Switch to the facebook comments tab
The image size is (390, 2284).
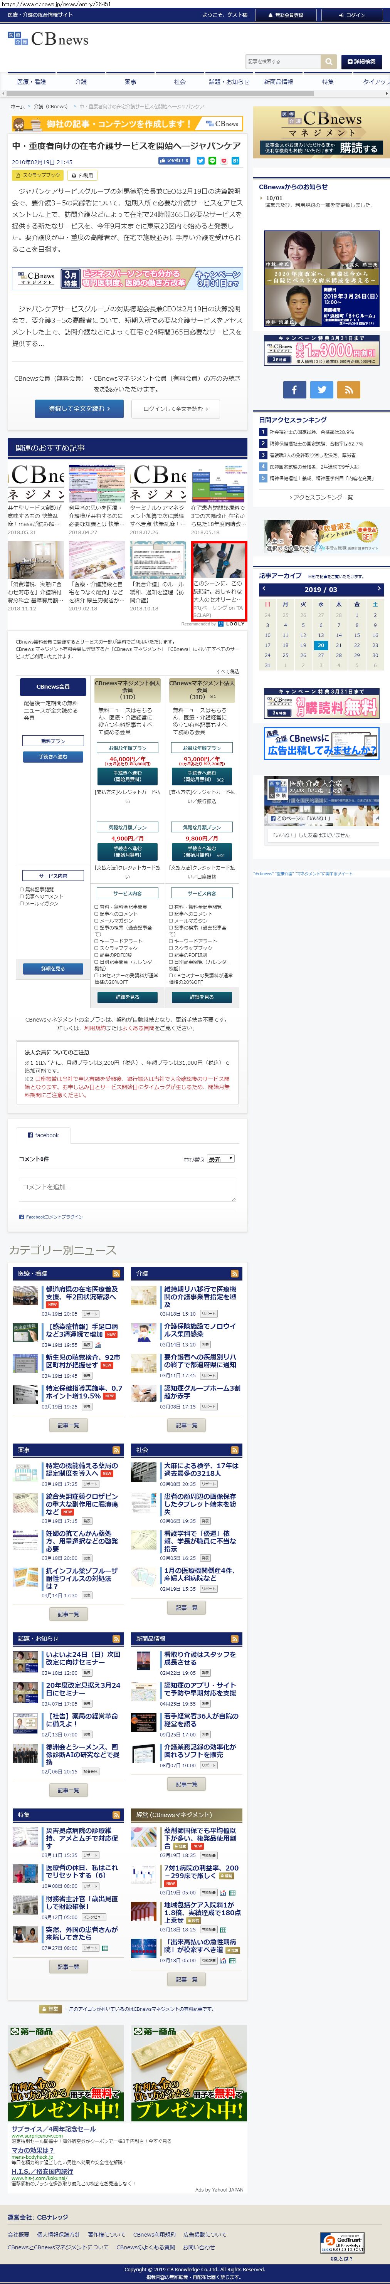point(44,1135)
